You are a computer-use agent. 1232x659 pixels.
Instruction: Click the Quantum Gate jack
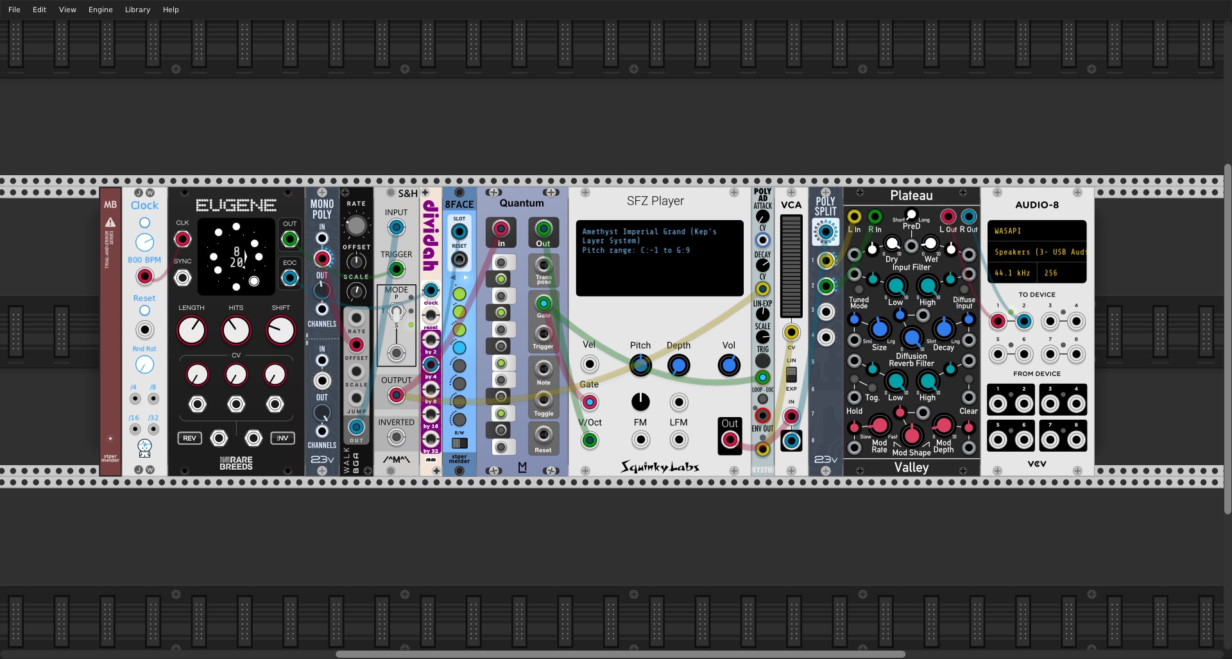tap(543, 303)
